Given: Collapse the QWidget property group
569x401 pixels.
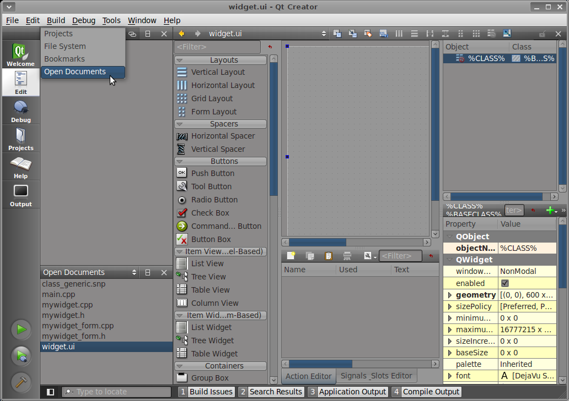Looking at the screenshot, I should [x=450, y=260].
